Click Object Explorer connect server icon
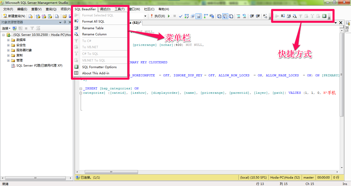 [15, 28]
